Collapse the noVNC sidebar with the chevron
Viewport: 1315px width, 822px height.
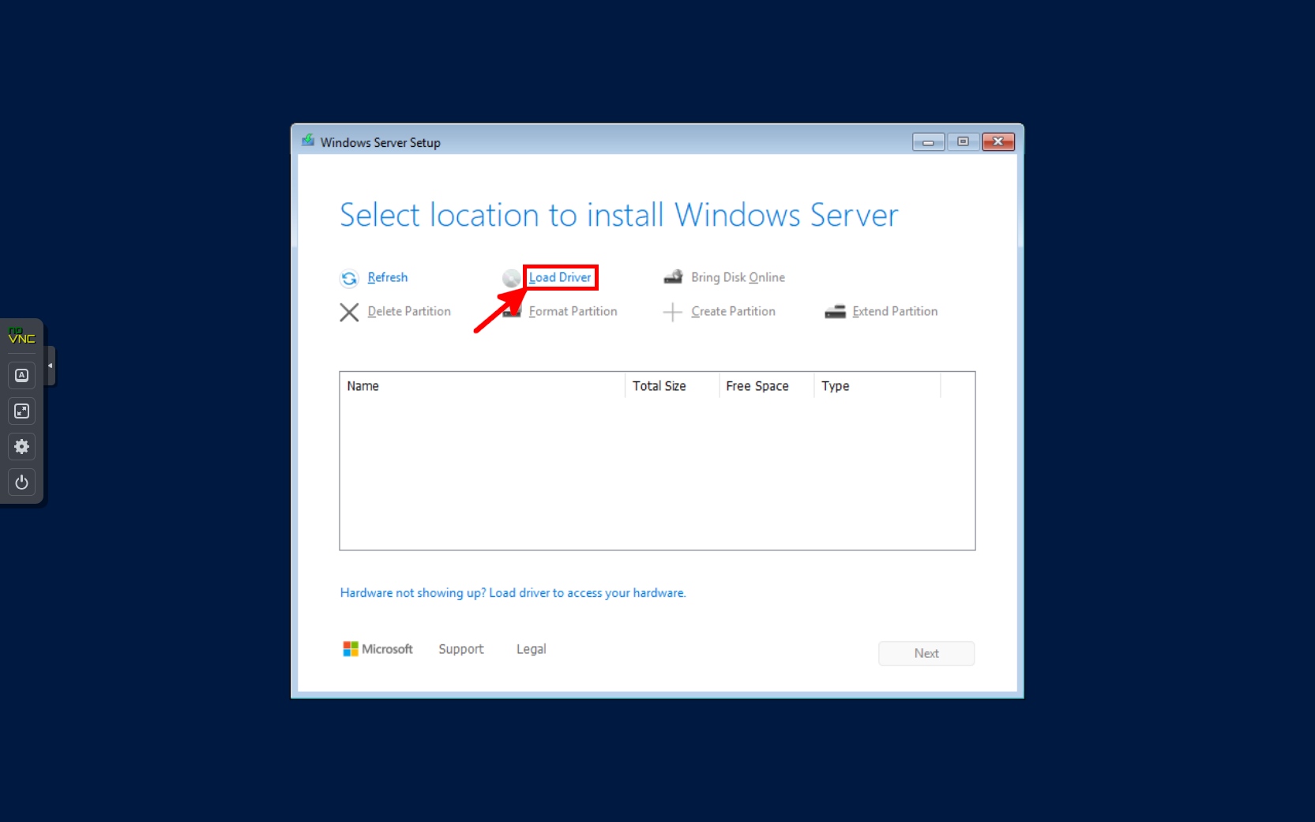pos(49,366)
